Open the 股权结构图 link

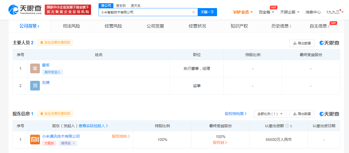[236, 114]
